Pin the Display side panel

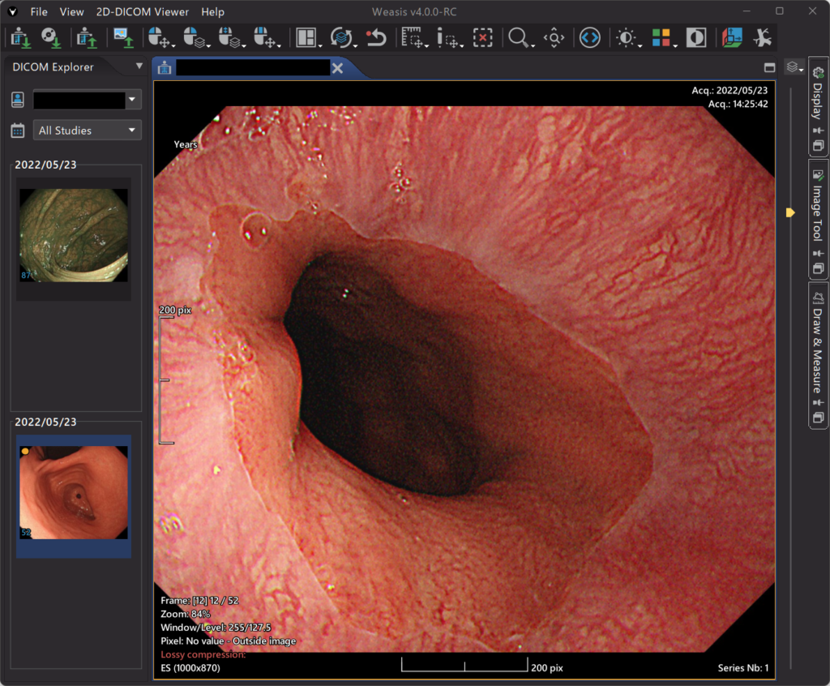[x=819, y=131]
